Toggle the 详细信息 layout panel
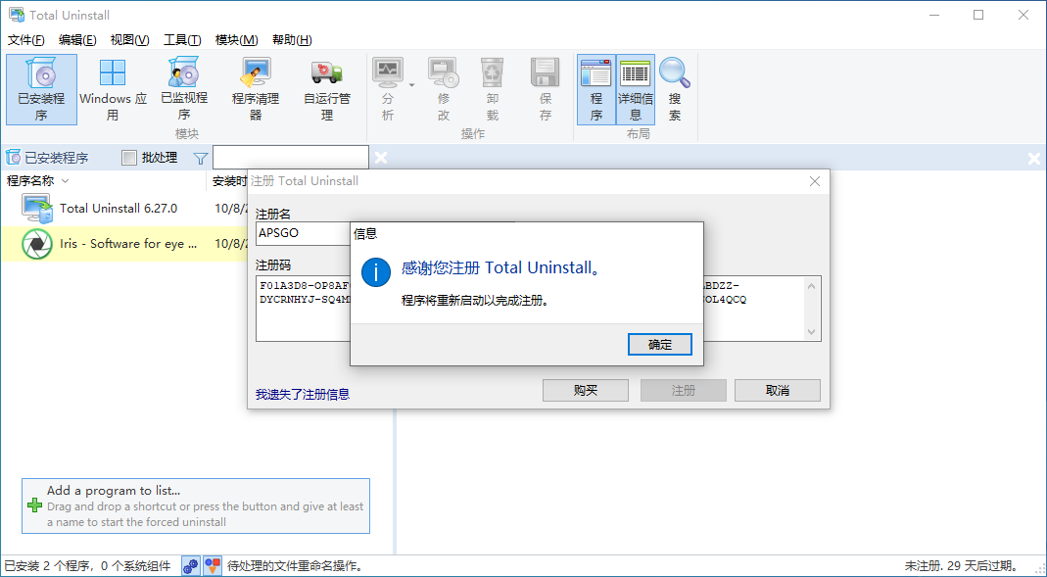The image size is (1047, 577). pyautogui.click(x=635, y=89)
